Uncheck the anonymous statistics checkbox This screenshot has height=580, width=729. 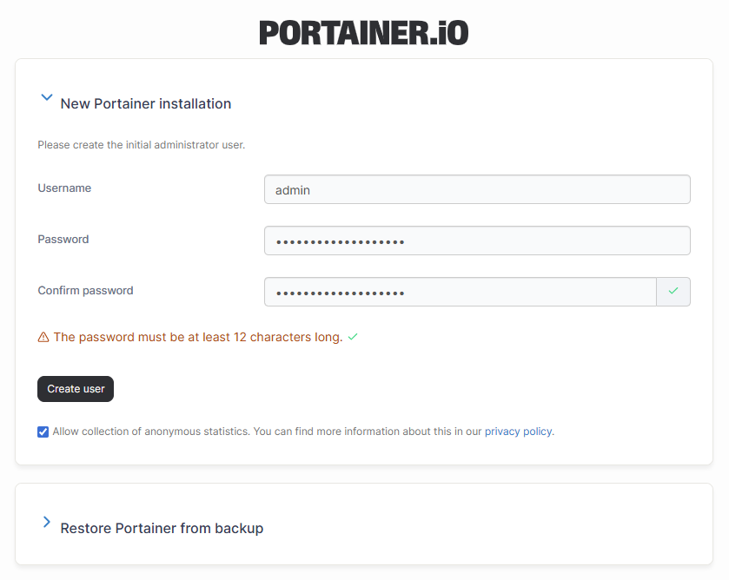[x=43, y=432]
